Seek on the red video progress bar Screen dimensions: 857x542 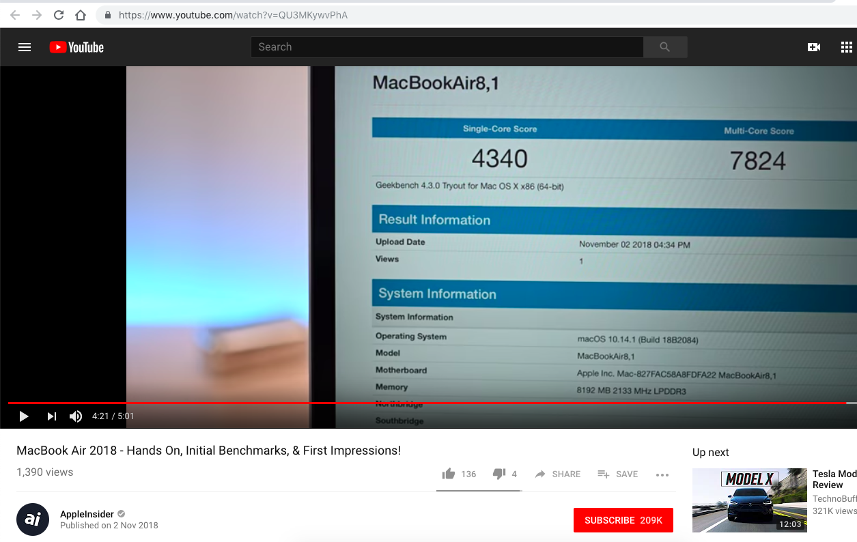point(432,403)
